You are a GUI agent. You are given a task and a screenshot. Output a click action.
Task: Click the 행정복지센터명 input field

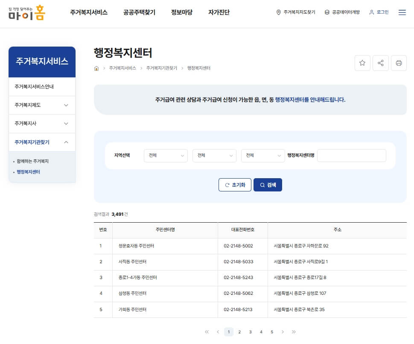pyautogui.click(x=351, y=156)
